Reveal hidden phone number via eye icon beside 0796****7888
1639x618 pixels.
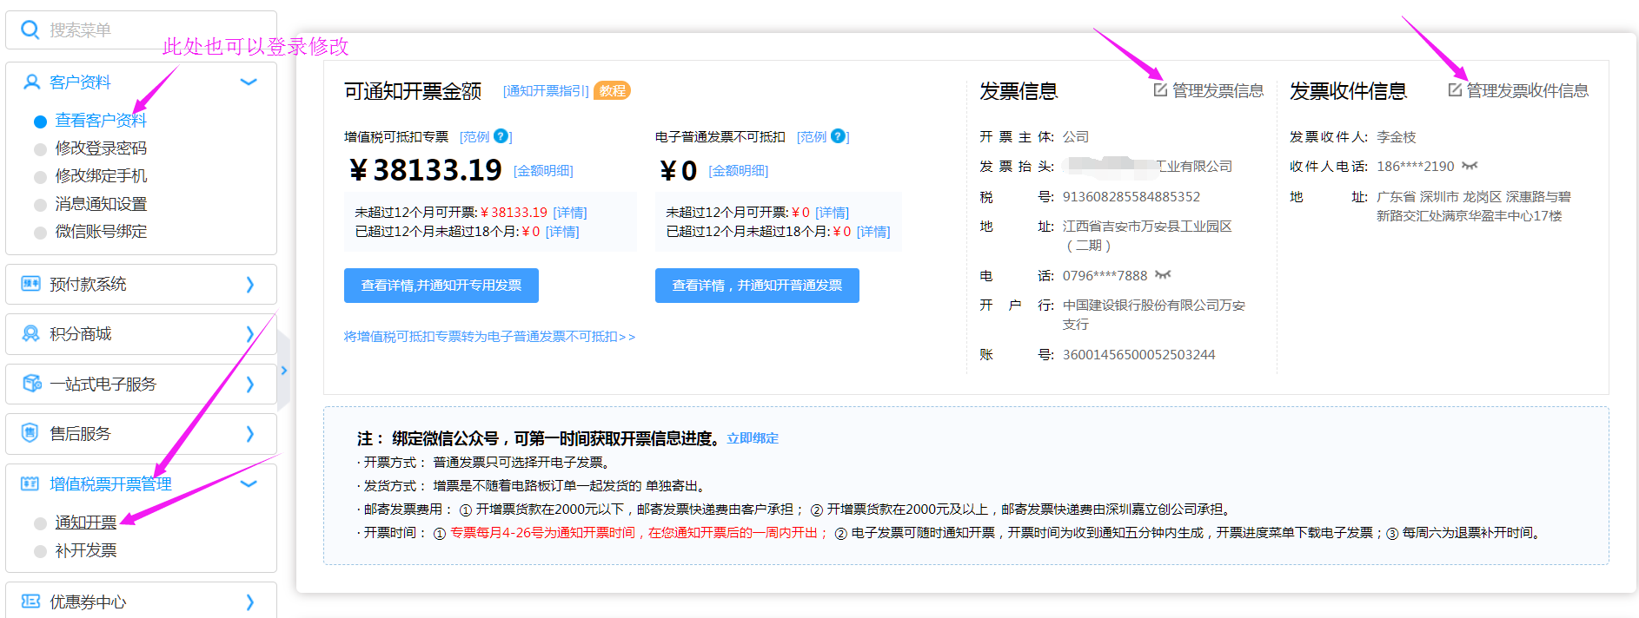(x=1163, y=275)
